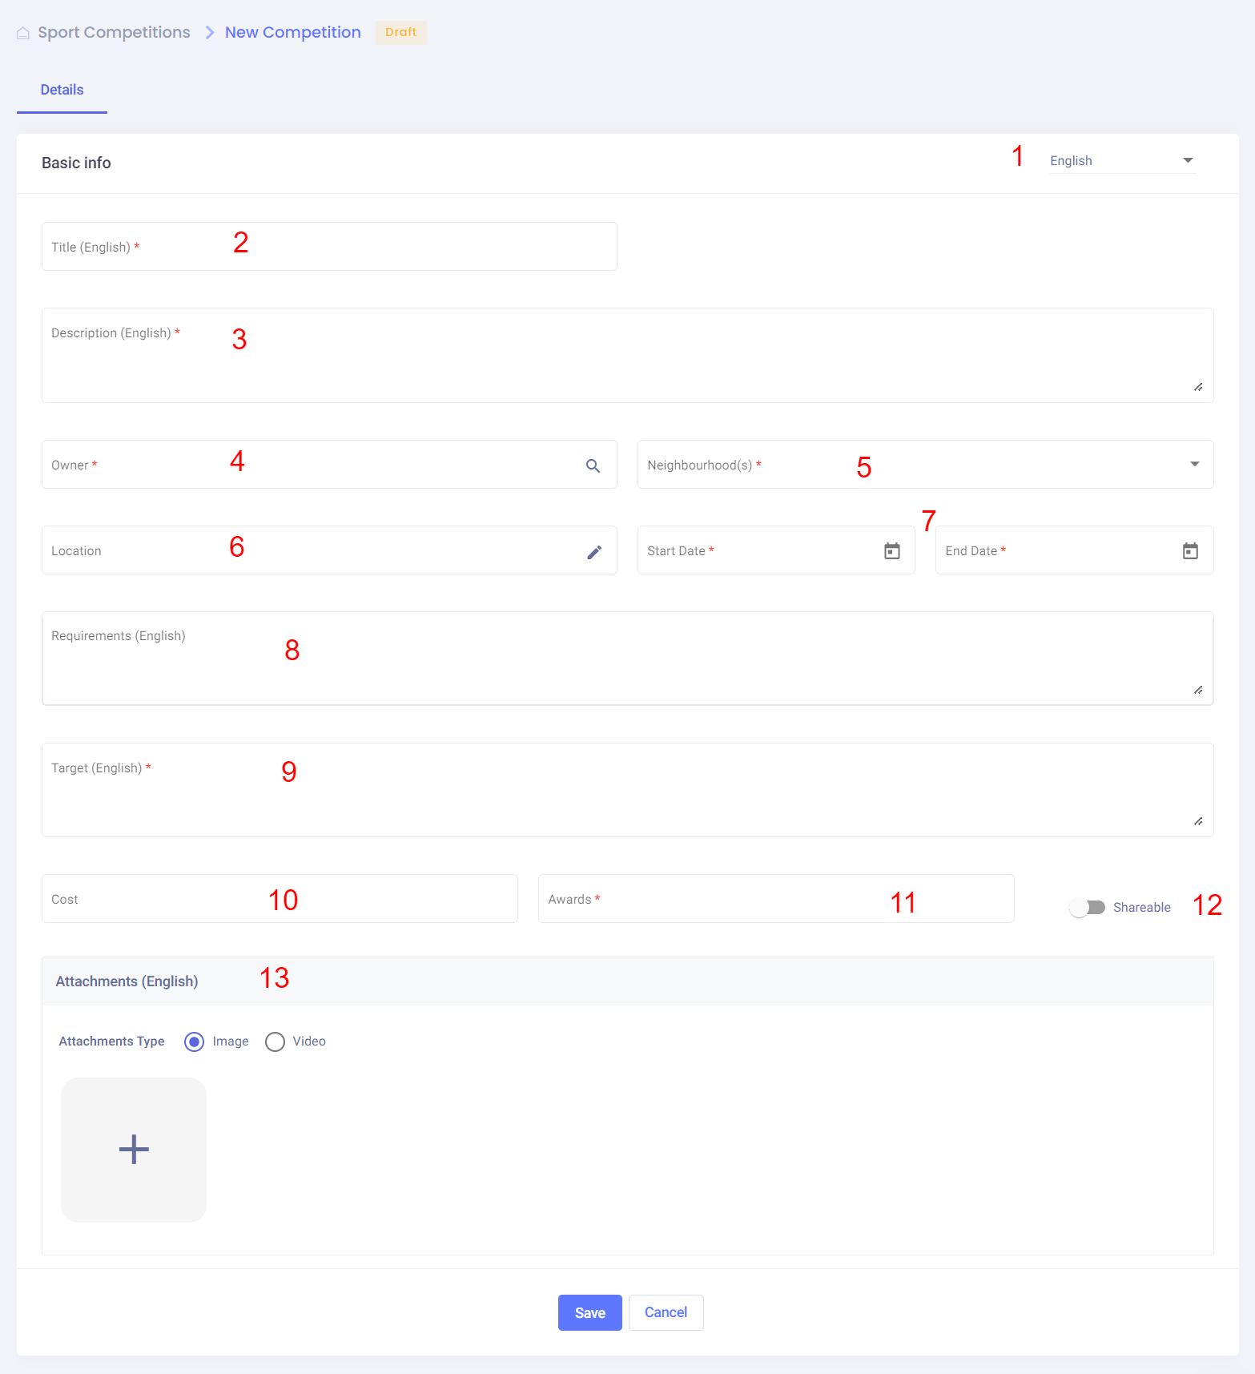This screenshot has height=1374, width=1255.
Task: Click the Save button
Action: click(589, 1312)
